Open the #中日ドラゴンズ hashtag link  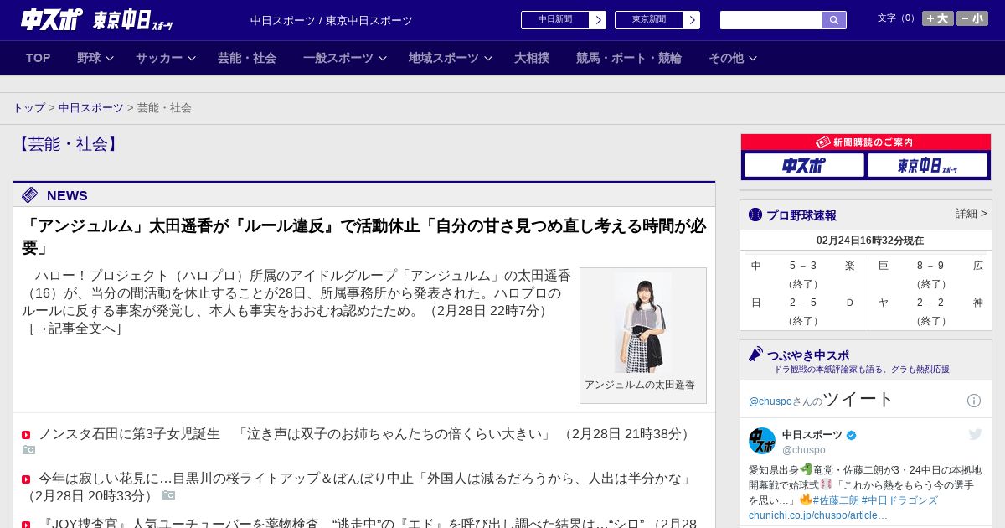click(x=899, y=500)
